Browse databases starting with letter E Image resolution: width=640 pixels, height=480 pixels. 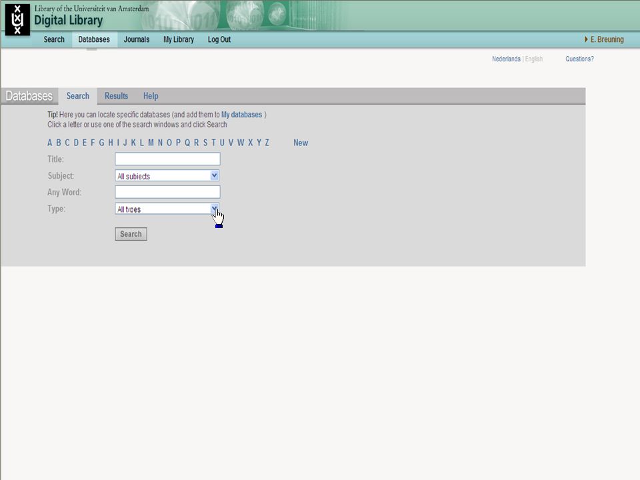point(85,143)
